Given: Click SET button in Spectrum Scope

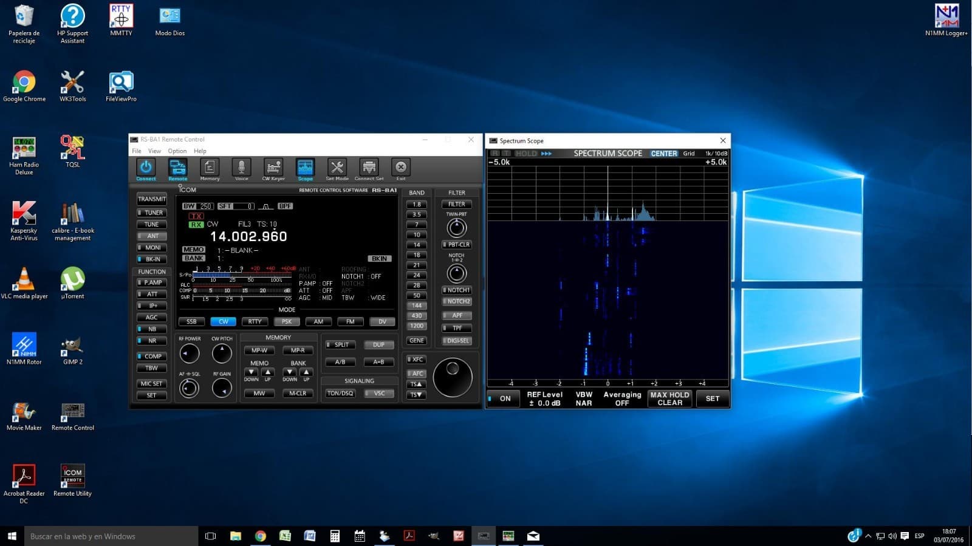Looking at the screenshot, I should coord(712,398).
